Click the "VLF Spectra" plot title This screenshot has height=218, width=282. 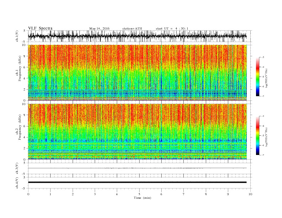[x=40, y=28]
